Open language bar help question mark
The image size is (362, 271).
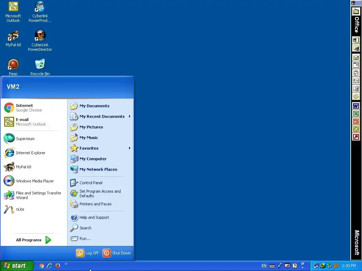(294, 266)
